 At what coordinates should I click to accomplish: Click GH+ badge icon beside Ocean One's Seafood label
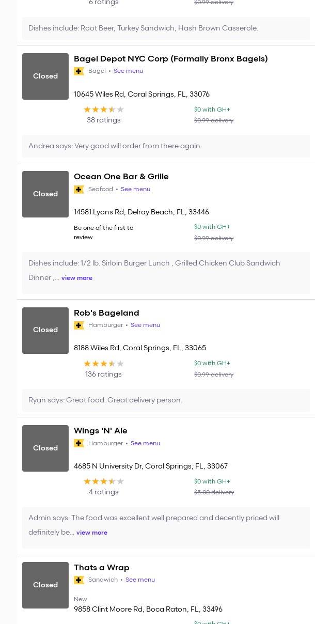(x=79, y=190)
